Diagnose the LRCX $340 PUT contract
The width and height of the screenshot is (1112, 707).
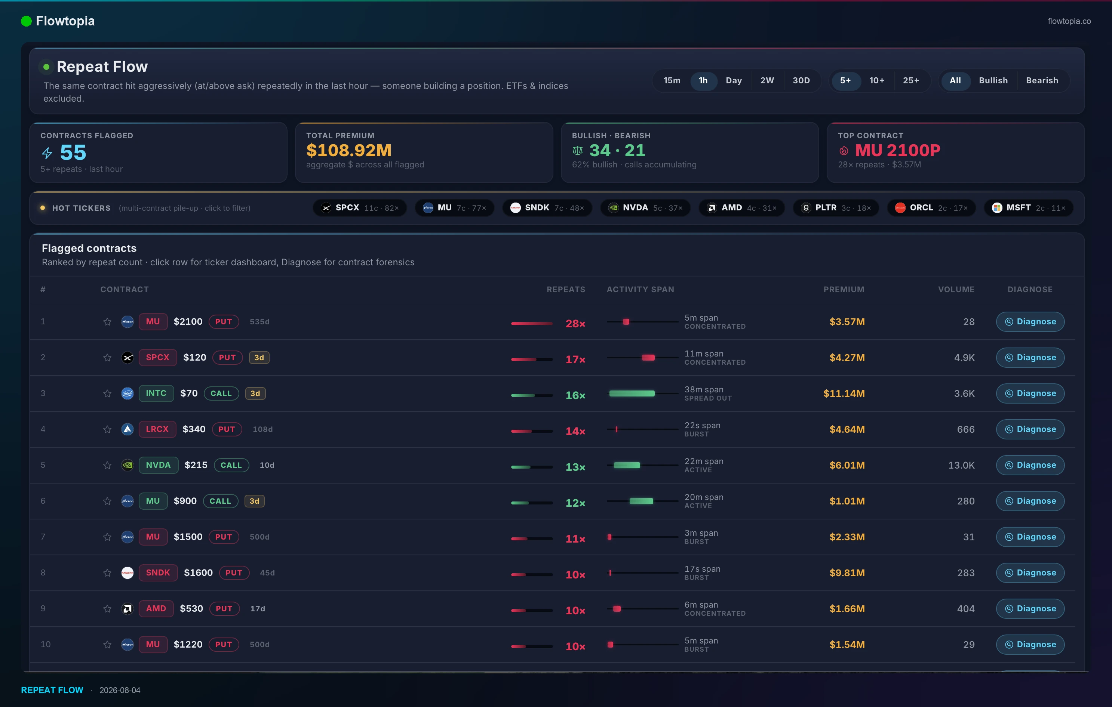[1030, 429]
